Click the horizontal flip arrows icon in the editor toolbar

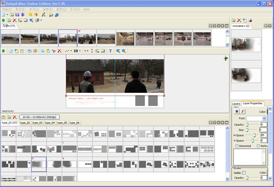tap(86, 51)
